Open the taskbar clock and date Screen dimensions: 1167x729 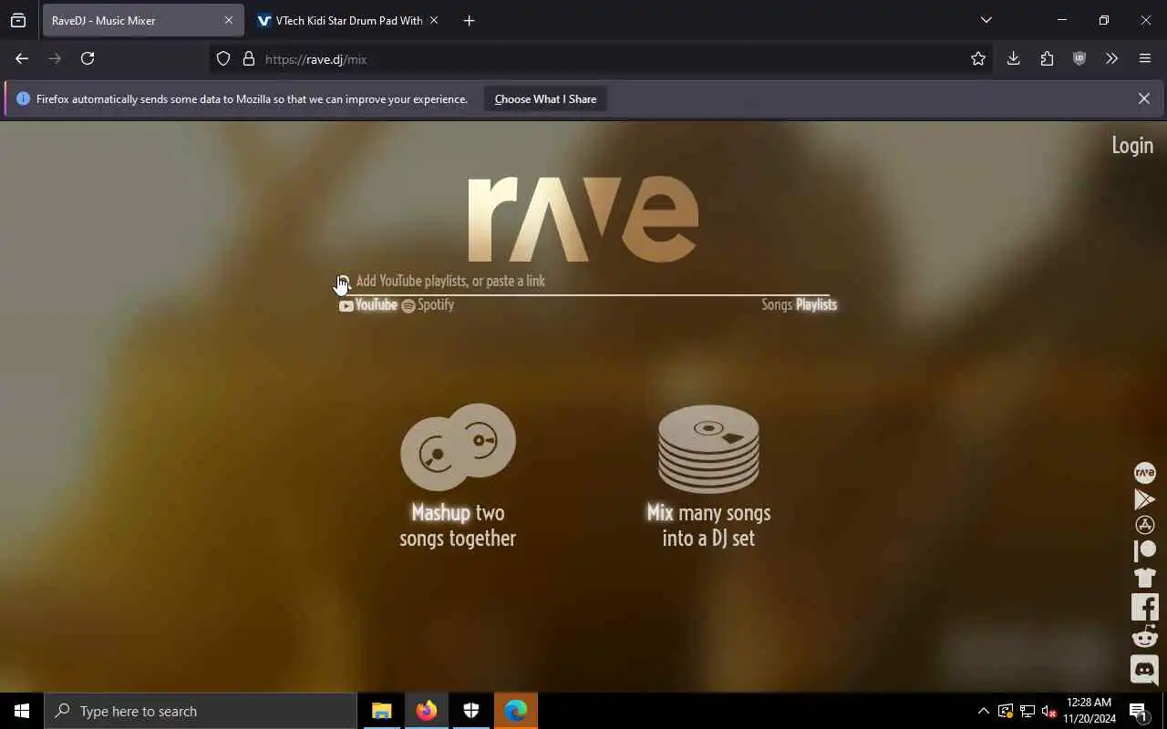click(x=1089, y=711)
